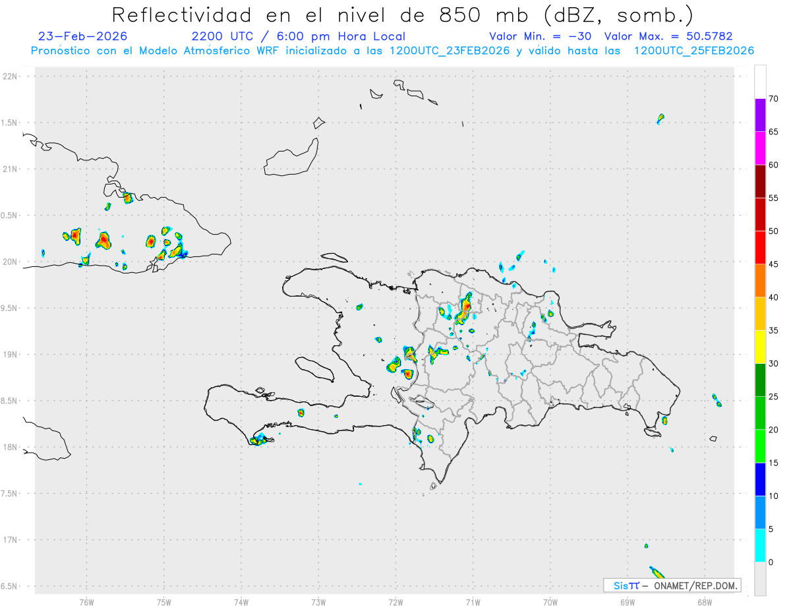Select the colorbar tick label "0"

pyautogui.click(x=771, y=562)
